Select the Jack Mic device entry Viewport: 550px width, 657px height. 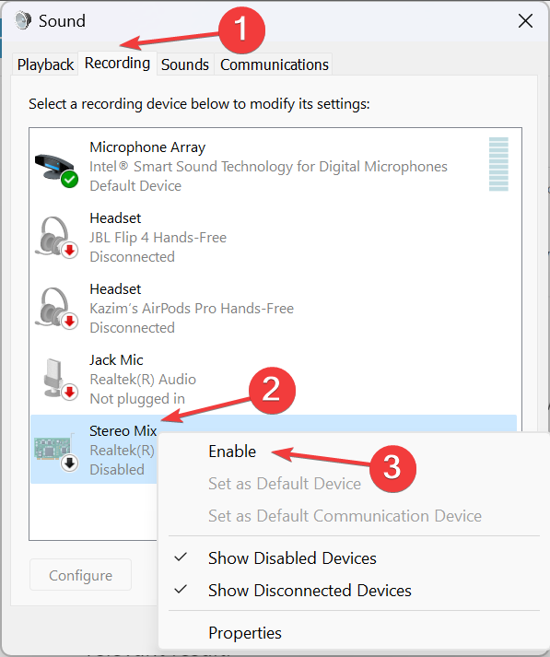(x=273, y=380)
